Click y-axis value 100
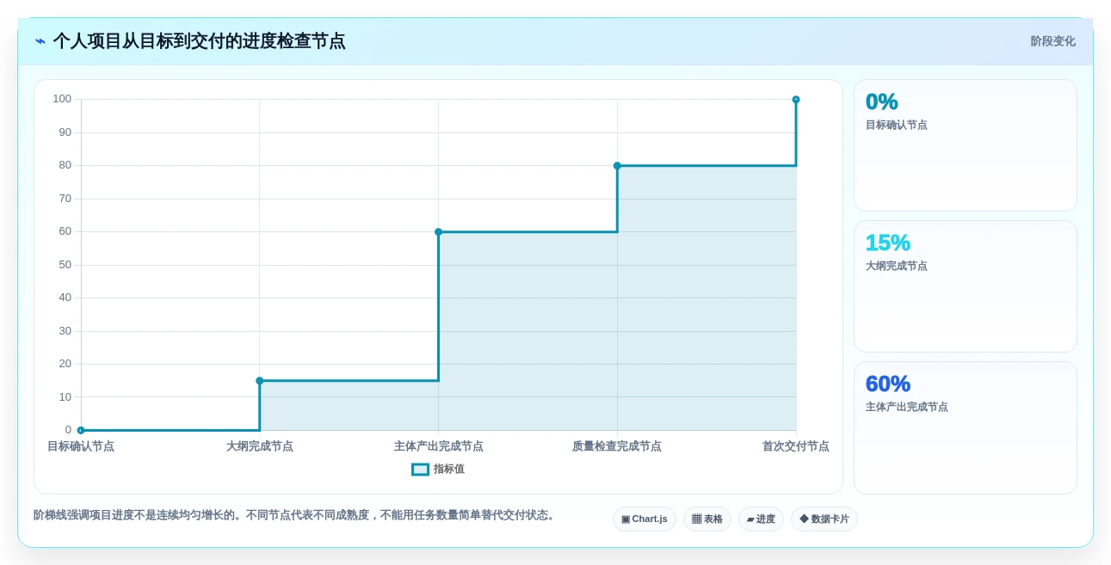Viewport: 1111px width, 565px height. pos(62,99)
